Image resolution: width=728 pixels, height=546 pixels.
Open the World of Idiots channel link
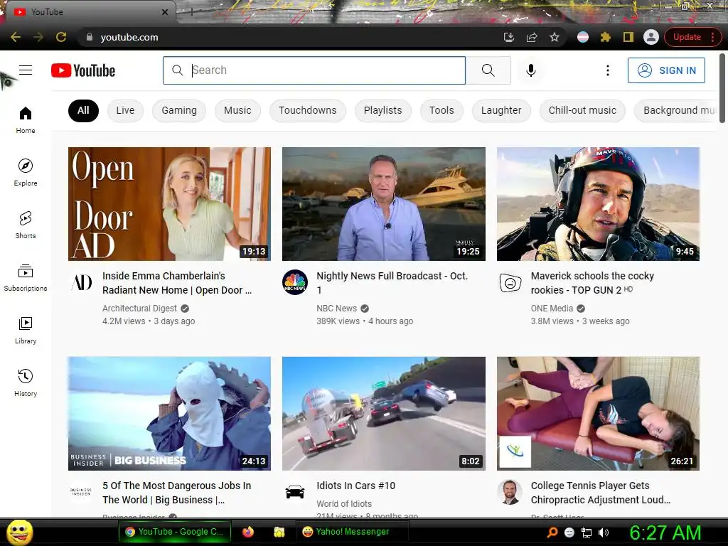tap(344, 504)
